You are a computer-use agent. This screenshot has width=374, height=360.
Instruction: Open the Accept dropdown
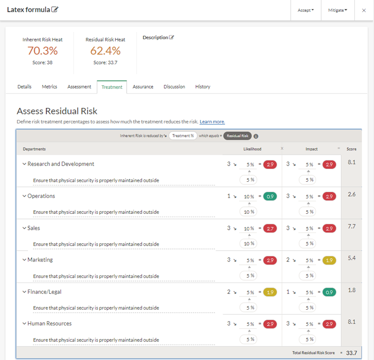306,10
